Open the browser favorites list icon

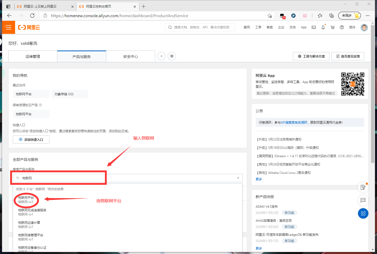pyautogui.click(x=320, y=16)
